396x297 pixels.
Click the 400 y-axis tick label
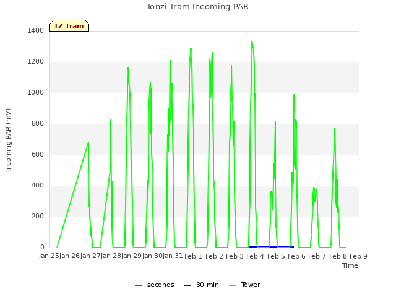coord(38,186)
